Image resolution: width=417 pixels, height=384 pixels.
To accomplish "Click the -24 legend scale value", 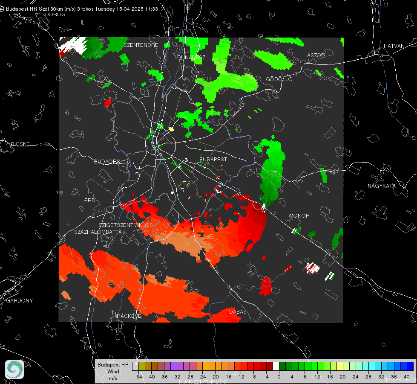I will tap(202, 377).
